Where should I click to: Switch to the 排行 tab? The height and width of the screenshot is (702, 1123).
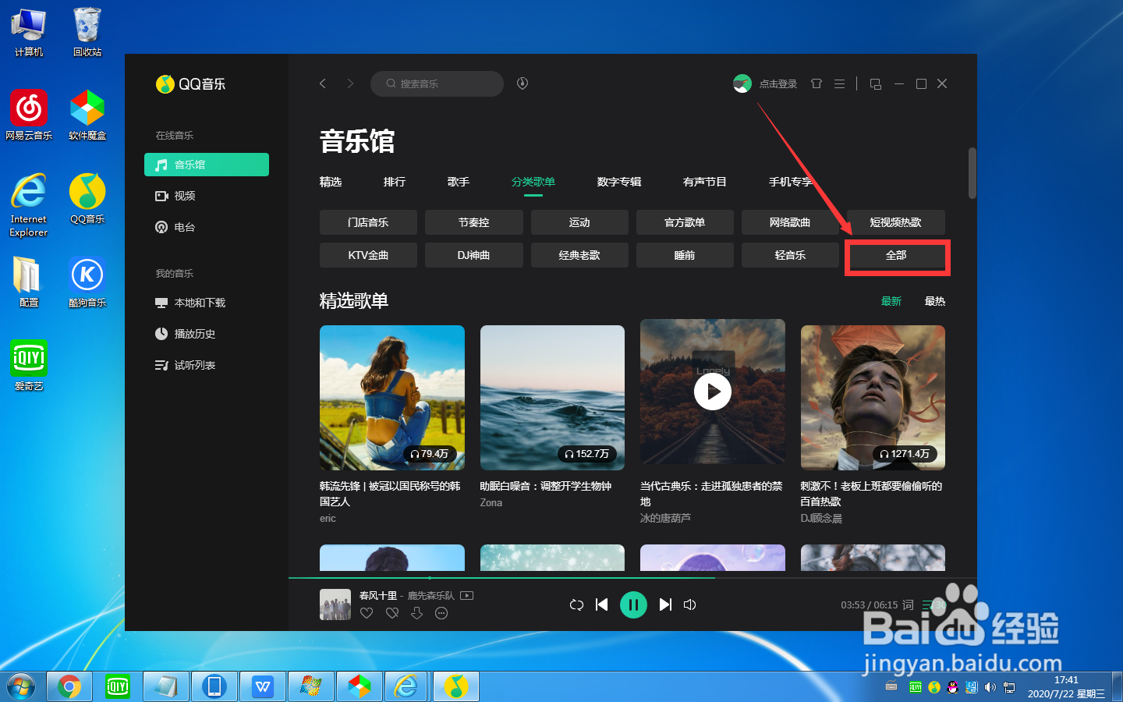pyautogui.click(x=395, y=182)
